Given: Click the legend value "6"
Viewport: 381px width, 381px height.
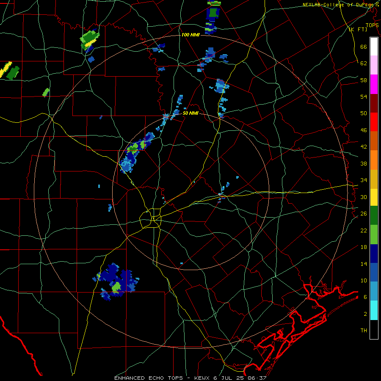Looking at the screenshot, I should 365,297.
